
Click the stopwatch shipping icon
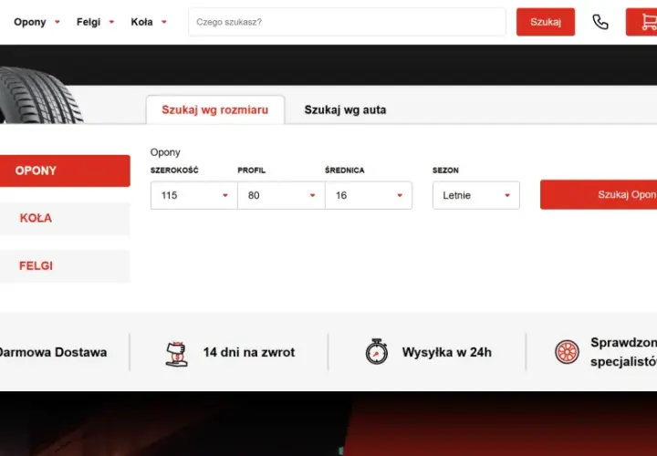(376, 352)
